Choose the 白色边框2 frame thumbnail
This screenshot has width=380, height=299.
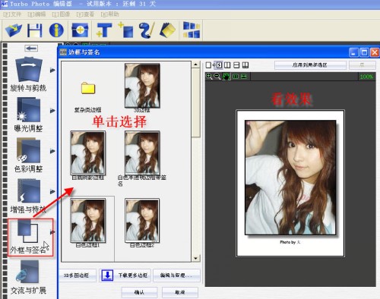click(x=142, y=220)
